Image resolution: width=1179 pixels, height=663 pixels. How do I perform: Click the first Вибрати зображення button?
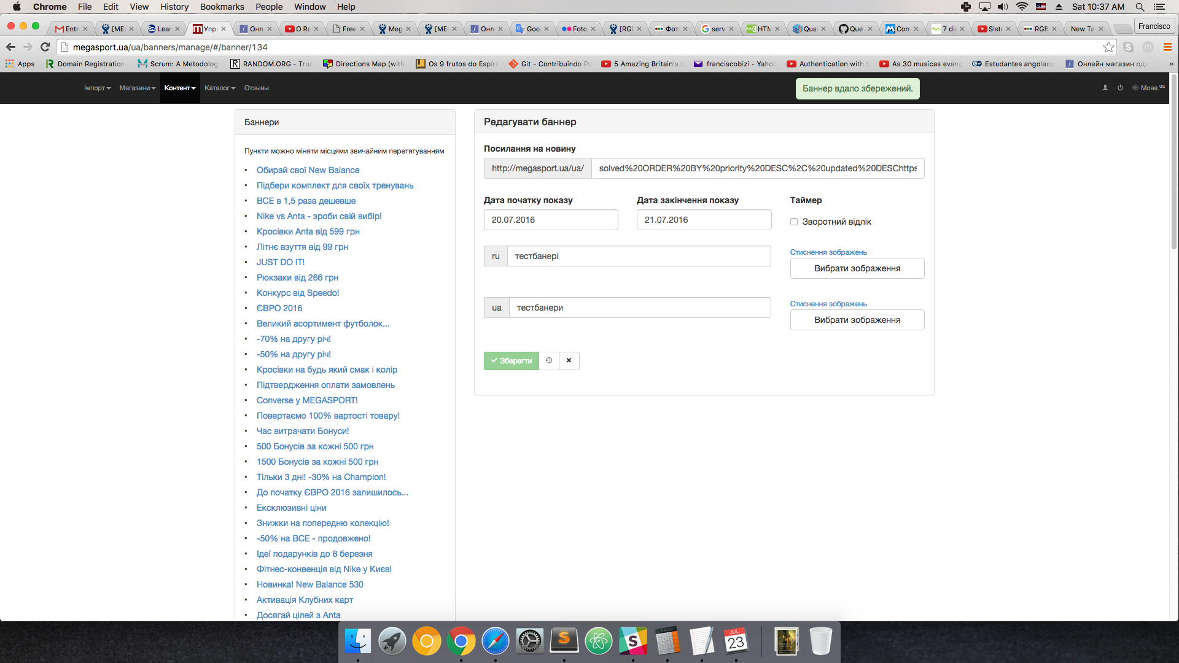point(857,268)
